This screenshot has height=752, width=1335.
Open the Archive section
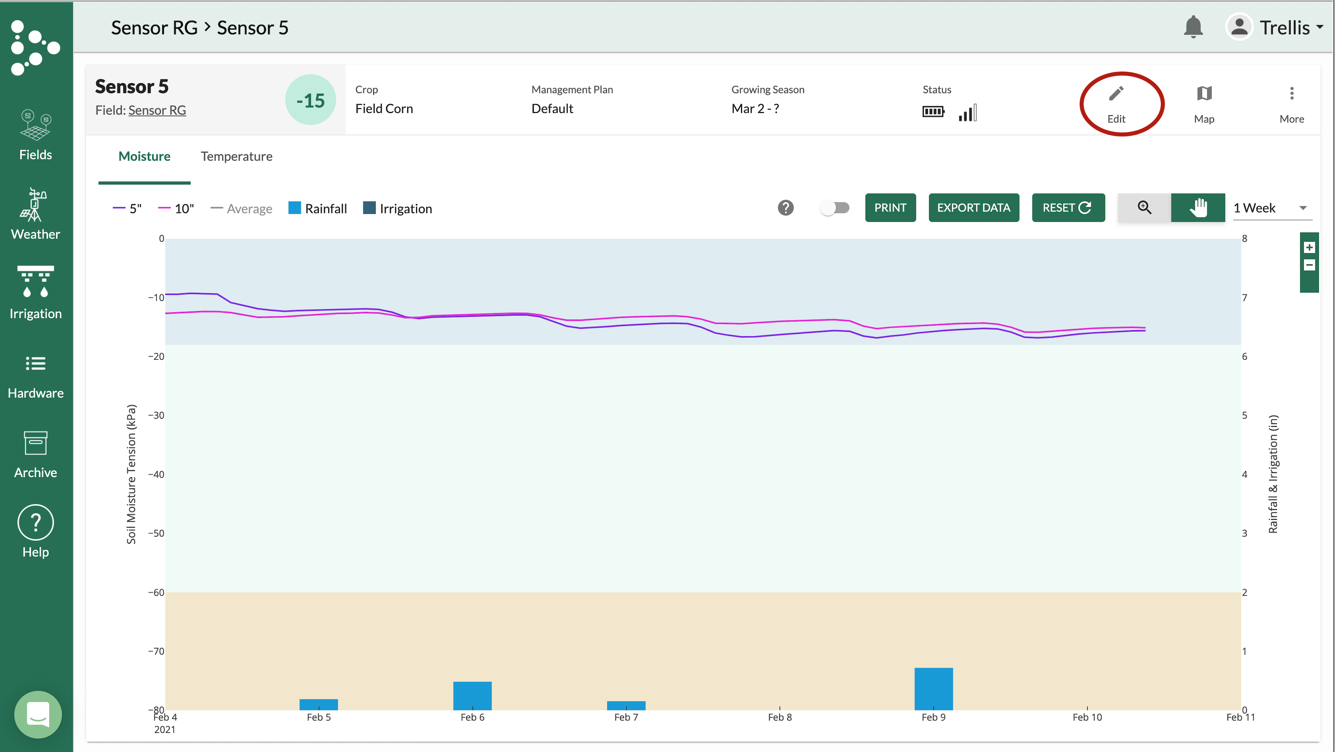click(x=35, y=455)
